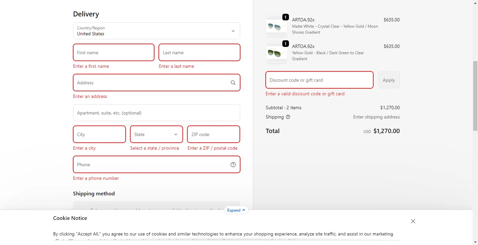
Task: Select the City input field
Action: 99,134
